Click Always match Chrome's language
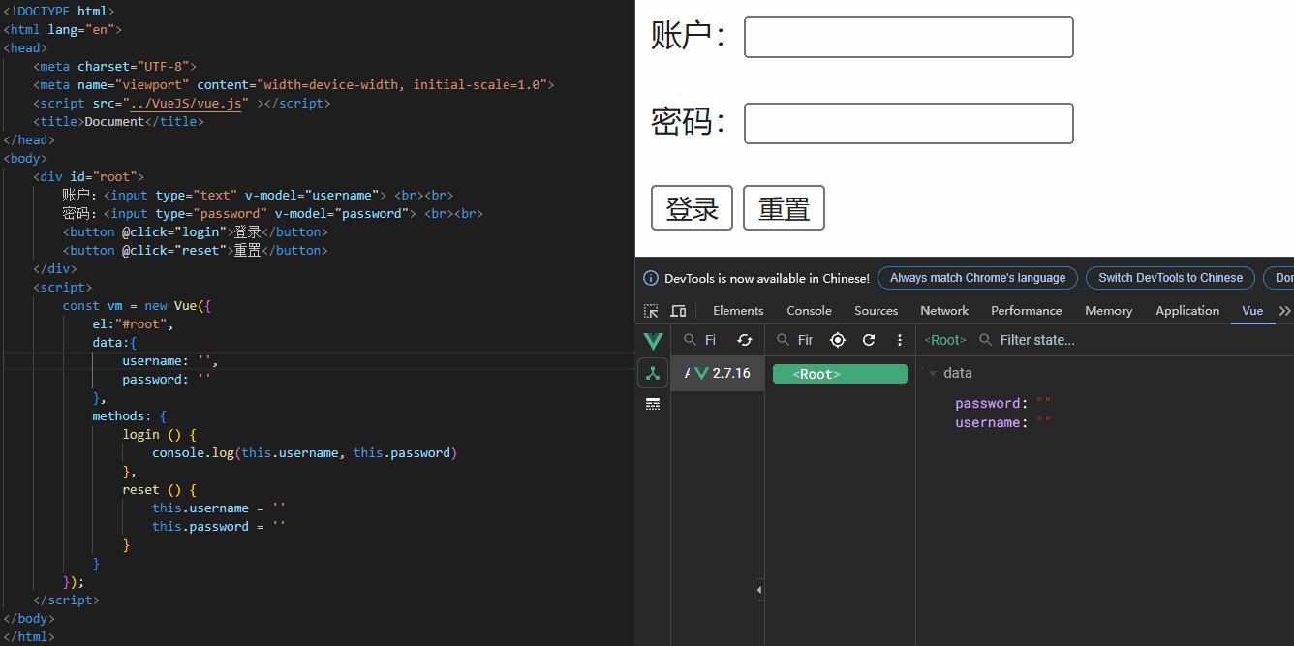The width and height of the screenshot is (1294, 646). 977,278
